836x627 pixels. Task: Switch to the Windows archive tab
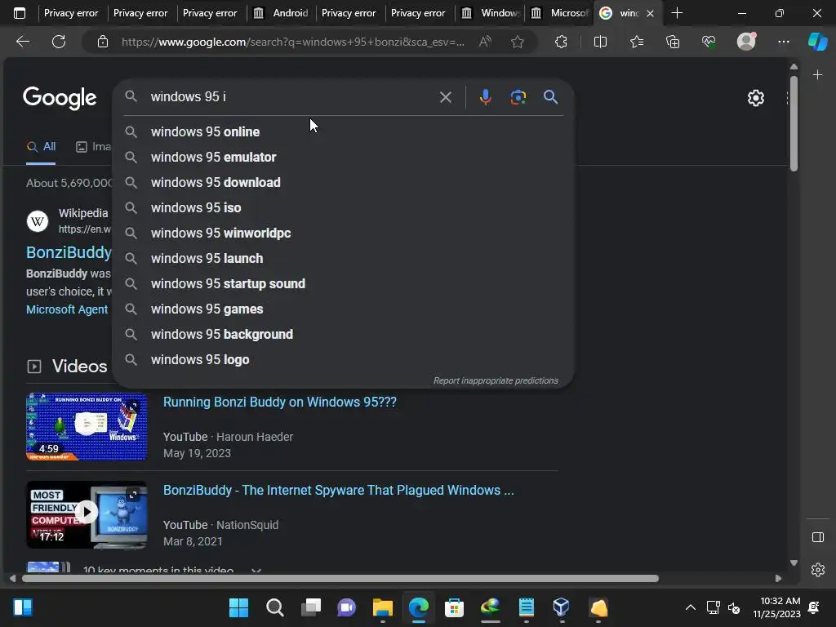point(490,13)
